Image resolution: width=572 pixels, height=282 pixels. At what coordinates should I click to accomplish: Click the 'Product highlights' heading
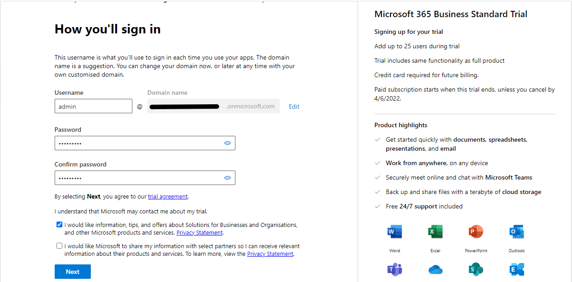click(401, 125)
